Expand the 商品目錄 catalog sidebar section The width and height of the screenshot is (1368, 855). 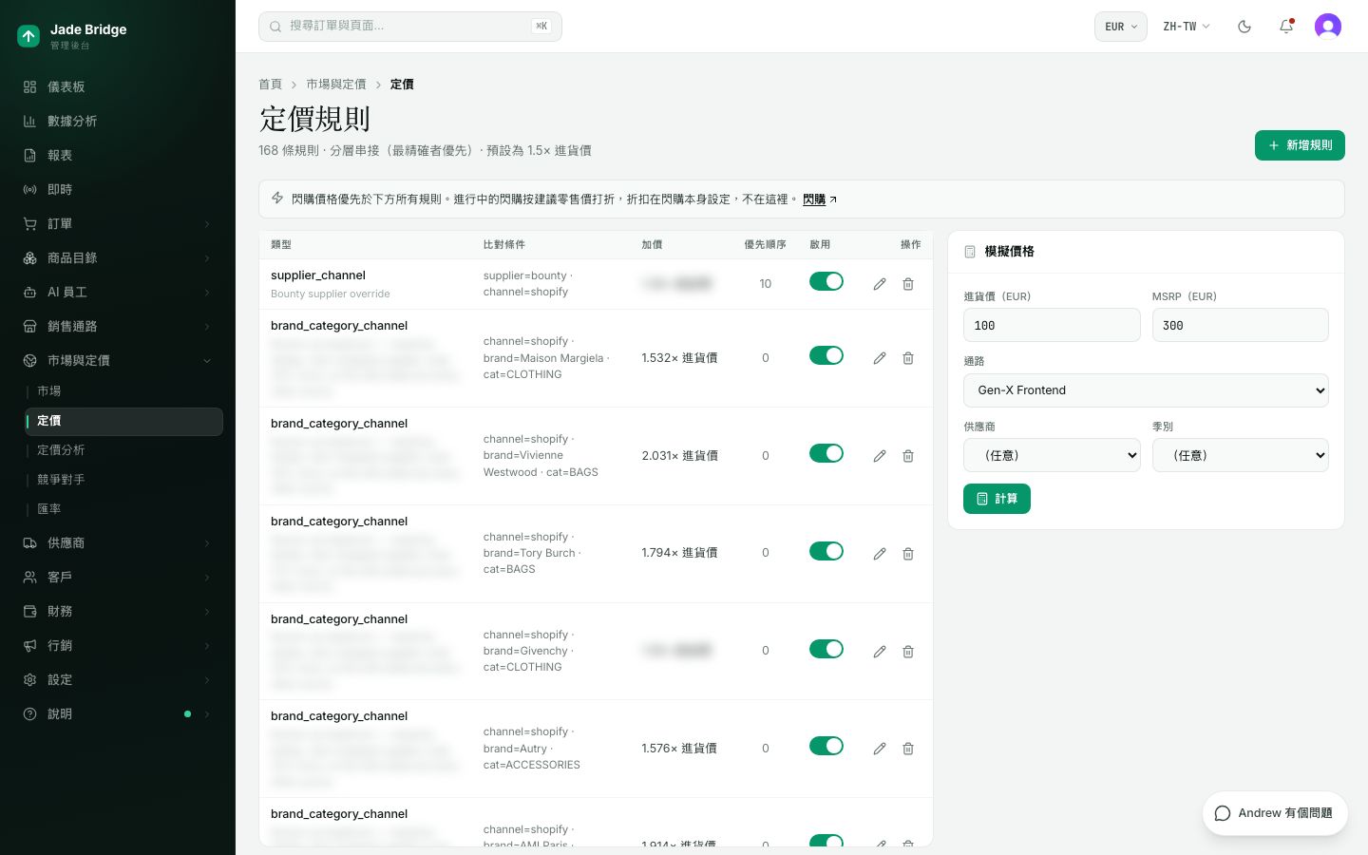(118, 257)
